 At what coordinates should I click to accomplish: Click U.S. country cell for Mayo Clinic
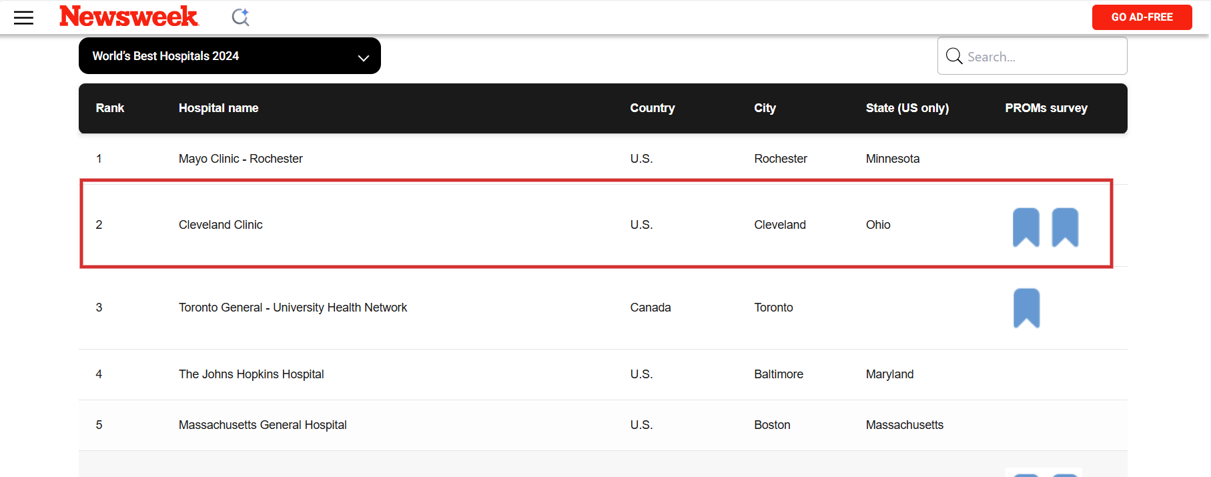point(641,159)
